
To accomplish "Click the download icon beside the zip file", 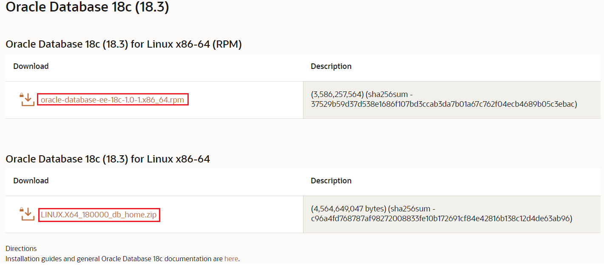I will point(27,214).
